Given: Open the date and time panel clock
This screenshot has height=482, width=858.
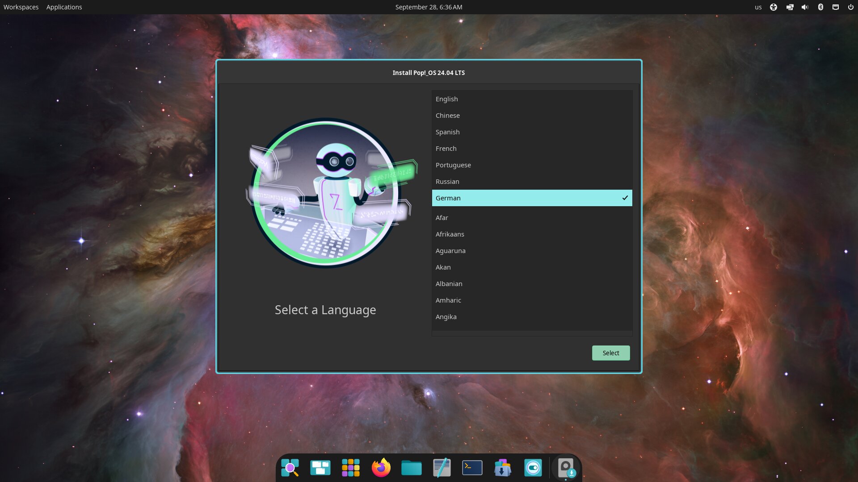Looking at the screenshot, I should (429, 7).
